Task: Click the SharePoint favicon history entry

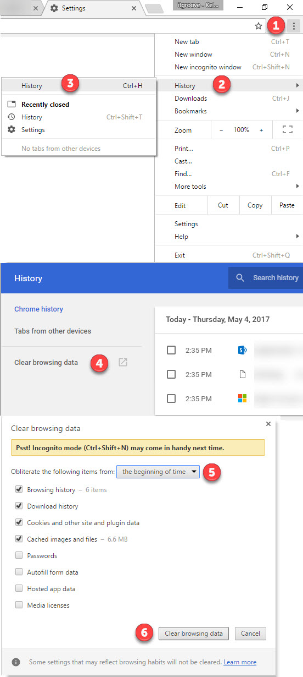Action: (x=242, y=351)
